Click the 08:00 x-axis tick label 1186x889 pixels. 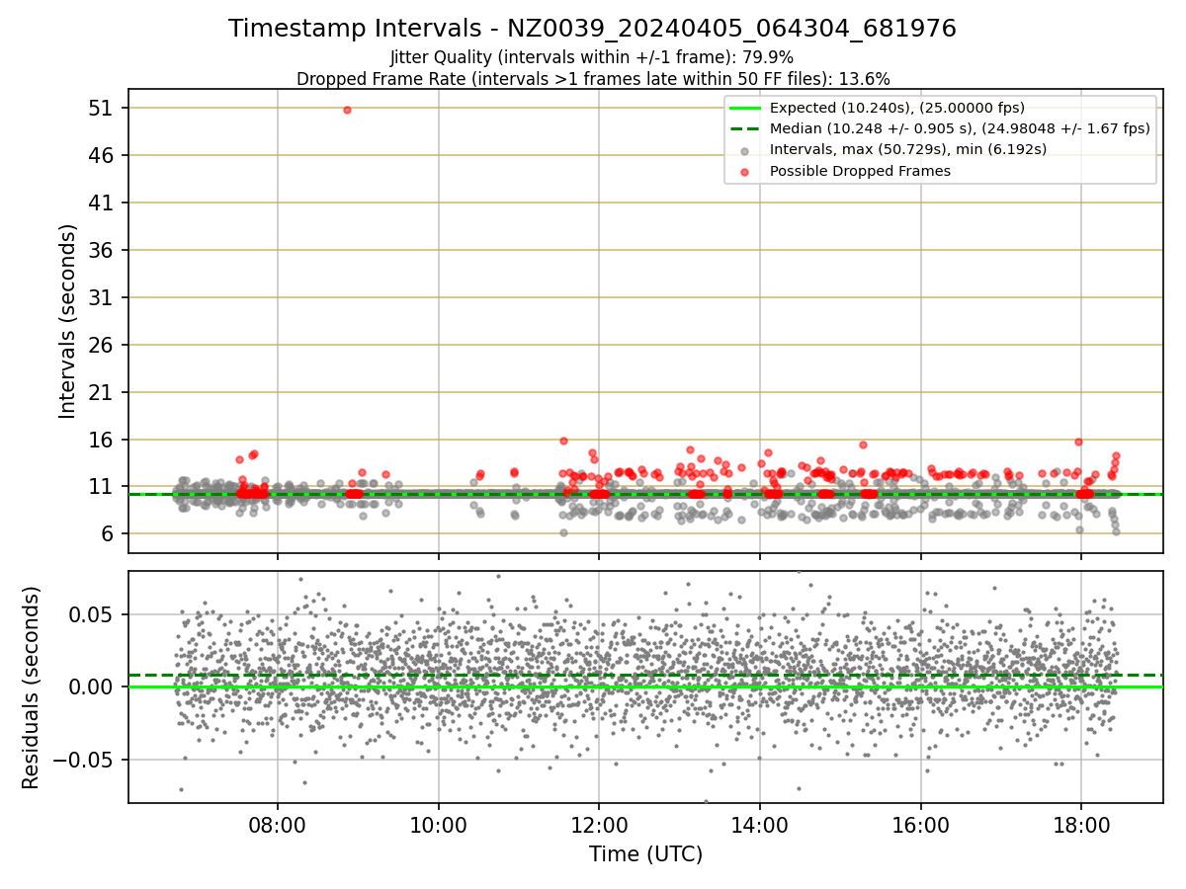pyautogui.click(x=277, y=825)
